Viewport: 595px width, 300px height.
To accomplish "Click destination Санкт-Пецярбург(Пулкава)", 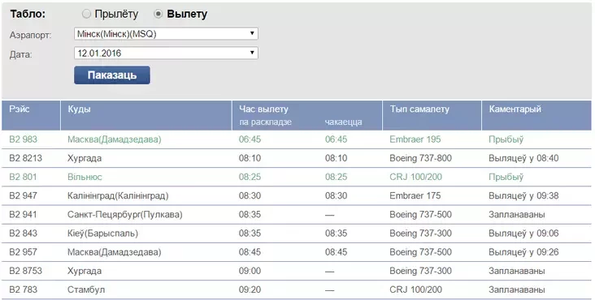I will [125, 215].
